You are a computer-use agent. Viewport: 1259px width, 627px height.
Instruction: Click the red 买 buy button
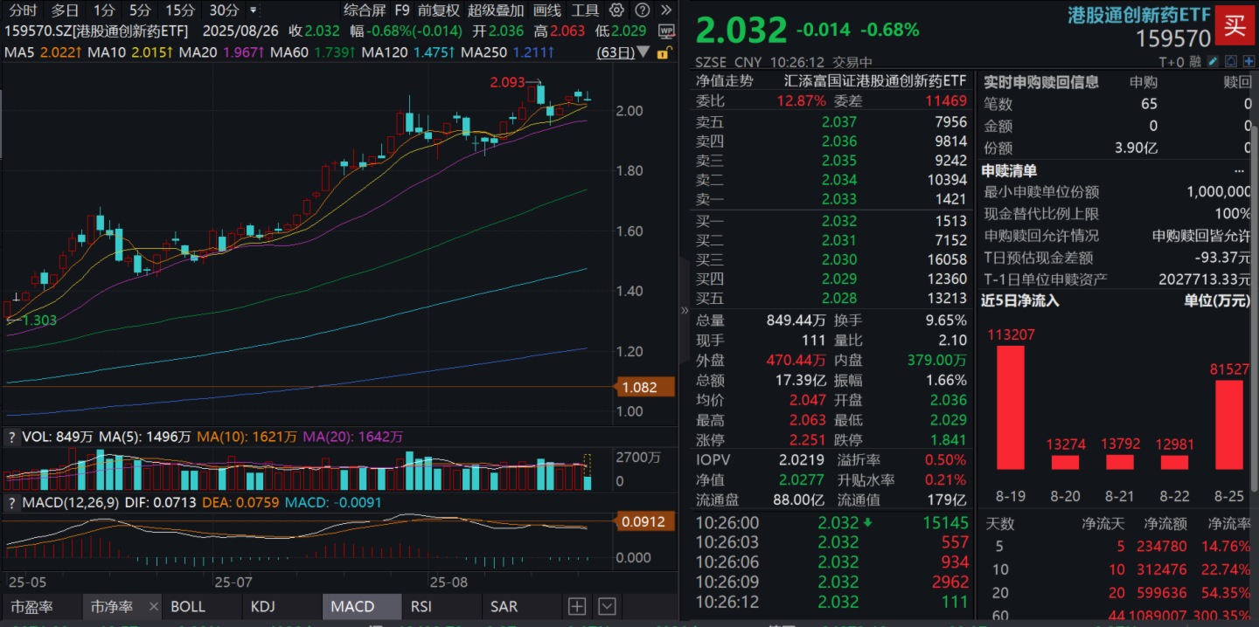[1235, 25]
